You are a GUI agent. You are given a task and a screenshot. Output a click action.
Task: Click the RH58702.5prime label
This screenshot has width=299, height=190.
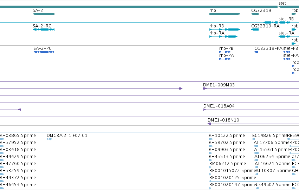tap(227, 143)
